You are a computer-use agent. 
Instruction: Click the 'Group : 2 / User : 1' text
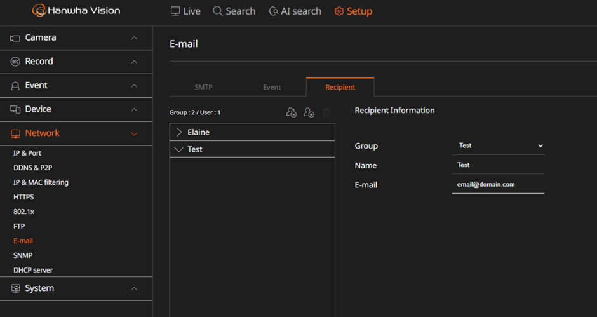195,112
